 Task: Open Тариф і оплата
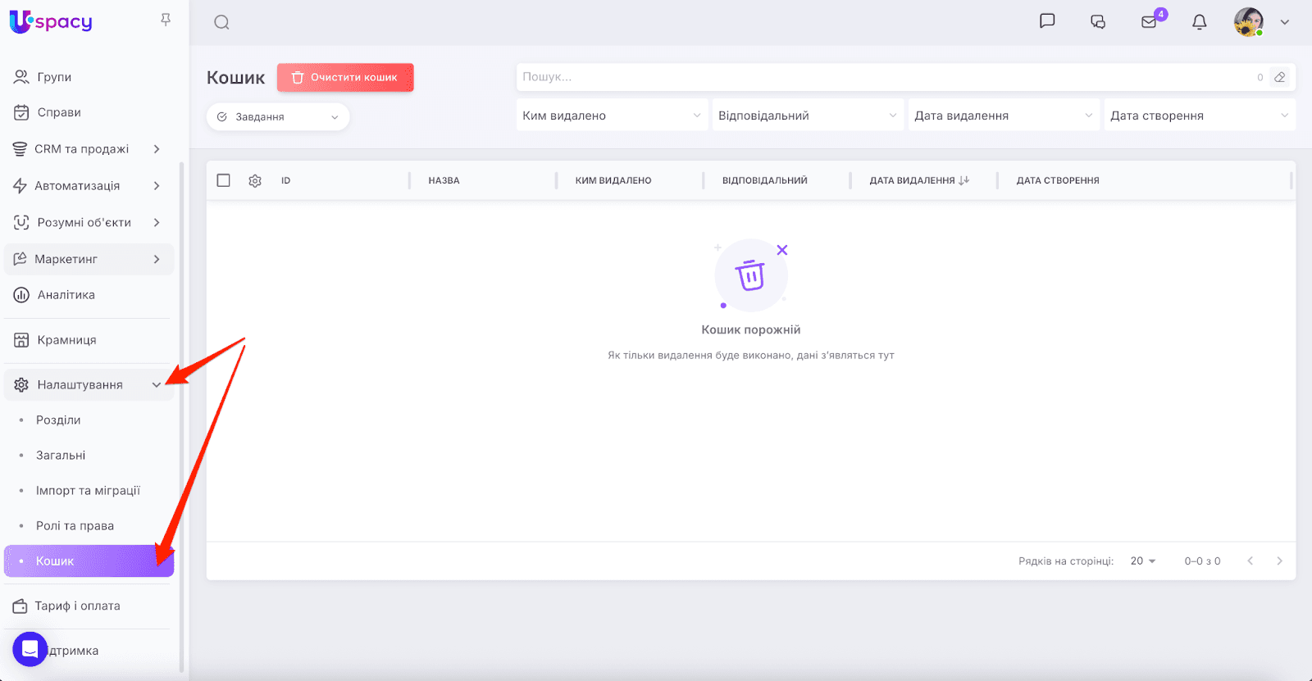click(x=89, y=606)
